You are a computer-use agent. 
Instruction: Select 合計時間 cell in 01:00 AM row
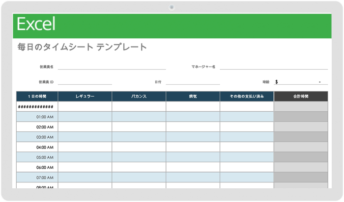click(x=301, y=117)
